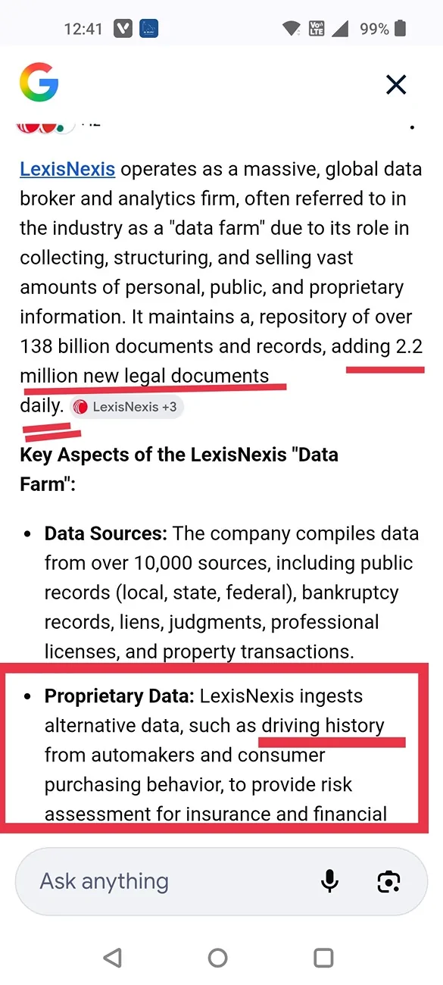This screenshot has height=985, width=443.
Task: Close the AI overview with the X
Action: [x=396, y=84]
